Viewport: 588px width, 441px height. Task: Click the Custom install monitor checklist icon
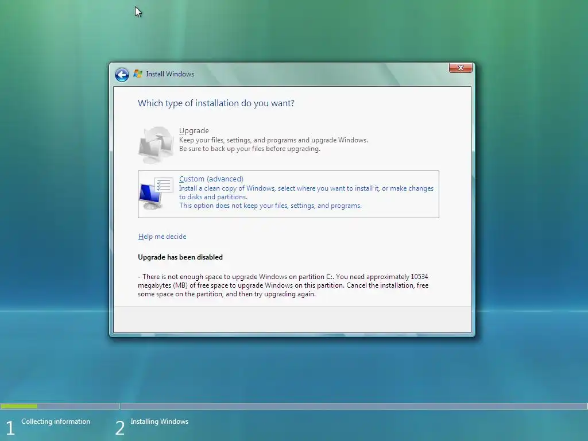point(156,194)
